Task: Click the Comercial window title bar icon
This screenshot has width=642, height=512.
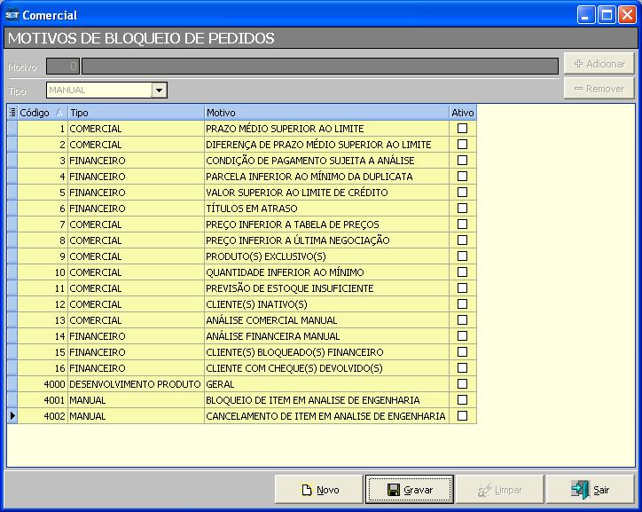Action: click(x=12, y=15)
